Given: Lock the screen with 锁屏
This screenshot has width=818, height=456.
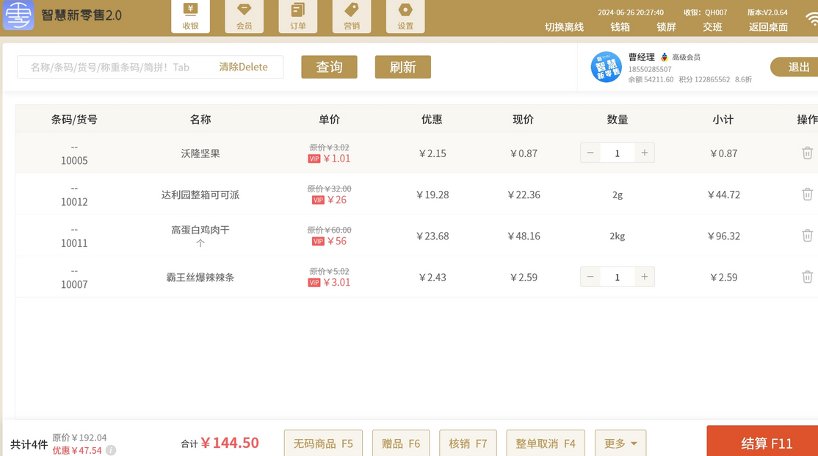Looking at the screenshot, I should coord(666,27).
